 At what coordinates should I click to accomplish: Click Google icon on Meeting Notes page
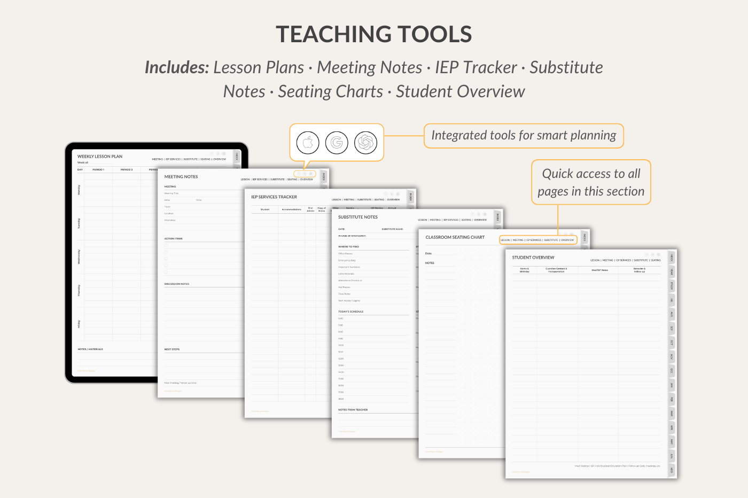(305, 174)
